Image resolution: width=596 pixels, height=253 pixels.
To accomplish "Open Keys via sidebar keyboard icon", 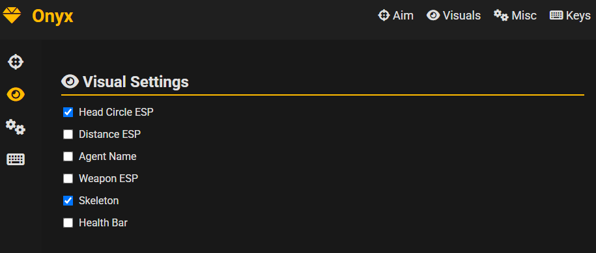I will point(16,159).
